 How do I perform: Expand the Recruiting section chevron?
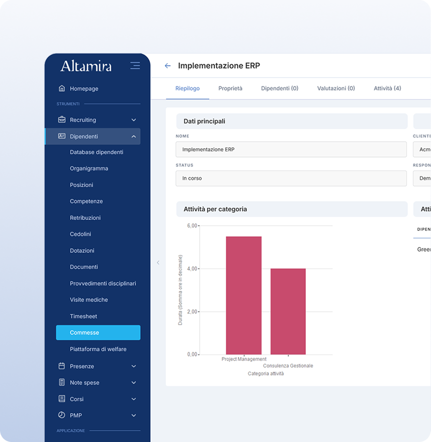click(x=134, y=120)
